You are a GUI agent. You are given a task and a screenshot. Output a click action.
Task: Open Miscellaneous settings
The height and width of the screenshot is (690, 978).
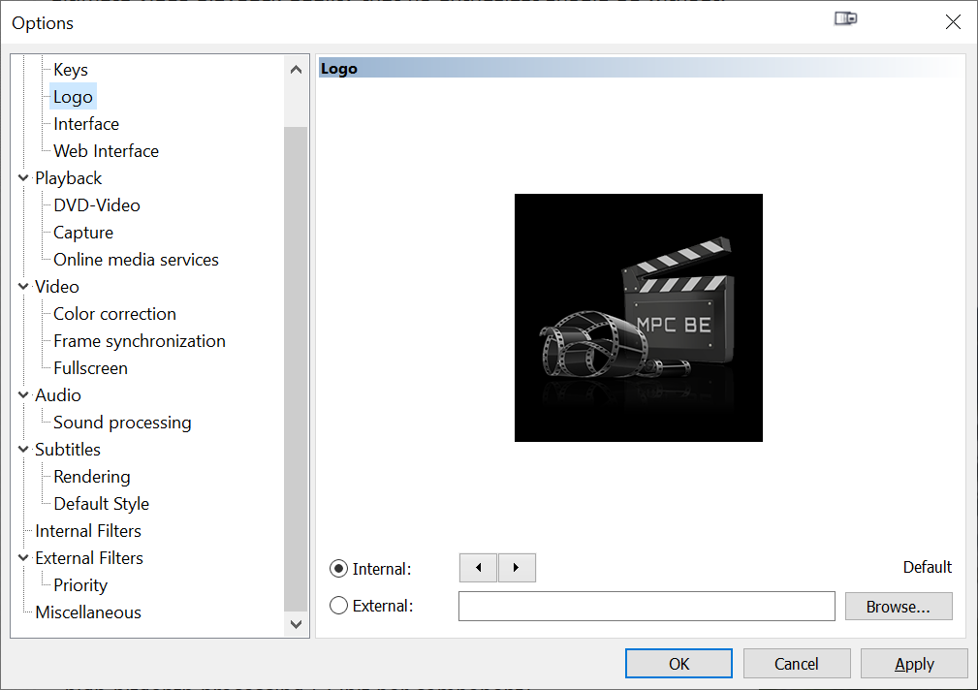tap(88, 612)
